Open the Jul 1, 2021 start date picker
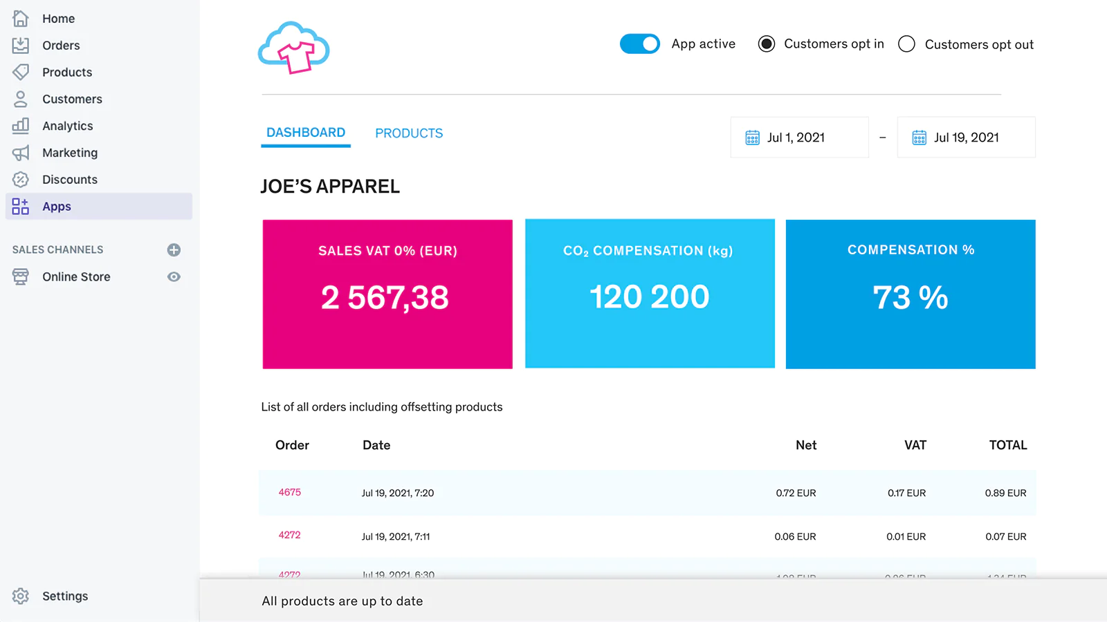The image size is (1107, 622). 799,138
